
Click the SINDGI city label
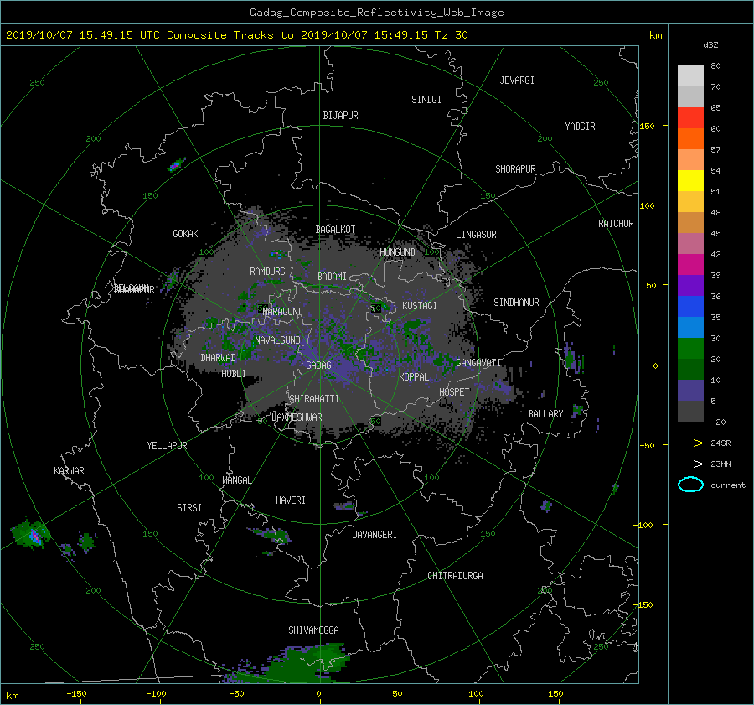(426, 100)
